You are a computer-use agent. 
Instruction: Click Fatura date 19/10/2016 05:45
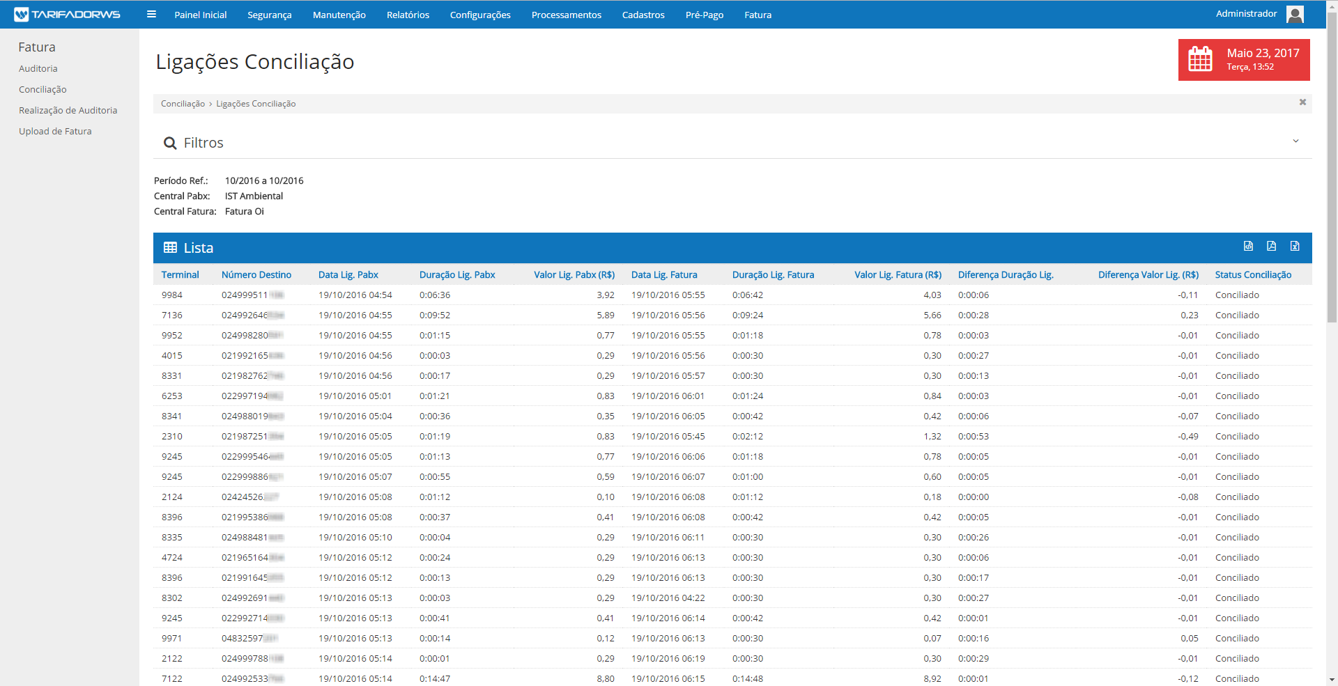668,436
